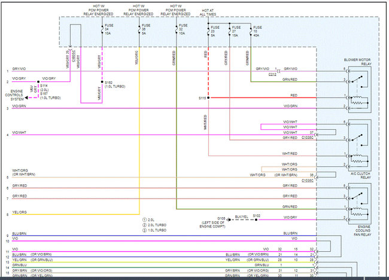Click the "BLOWER MOTOR RELAY" label
Image resolution: width=389 pixels, height=280 pixels.
point(357,62)
